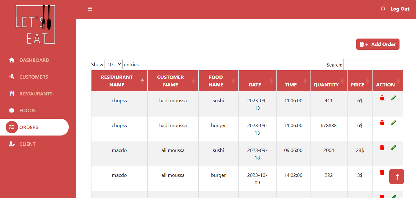The height and width of the screenshot is (198, 416).
Task: Focus the Search input field
Action: point(373,65)
